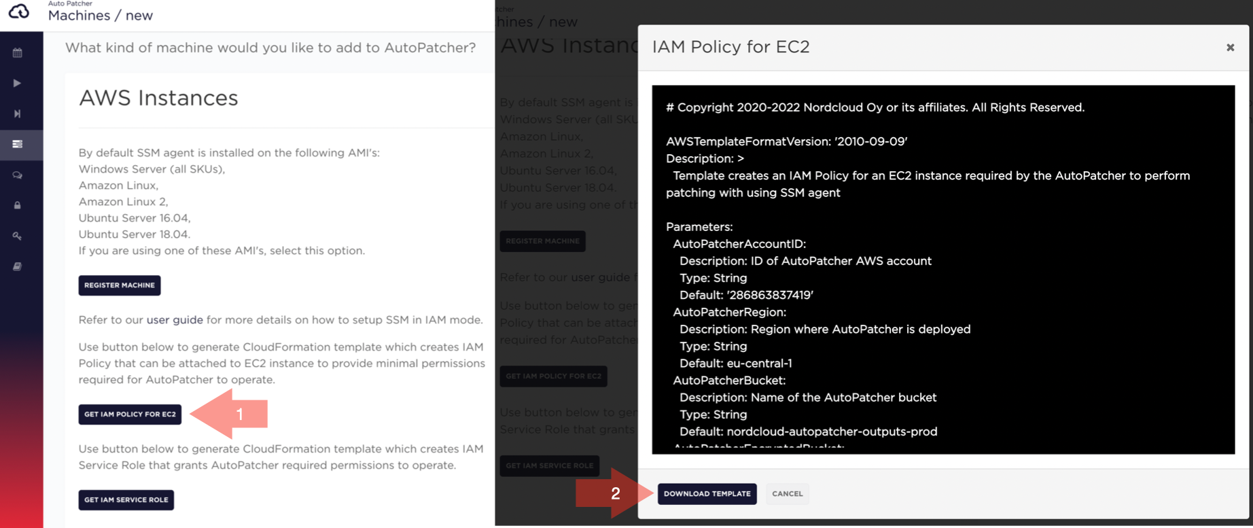Click Get IAM Service Role button
The image size is (1253, 528).
click(126, 500)
